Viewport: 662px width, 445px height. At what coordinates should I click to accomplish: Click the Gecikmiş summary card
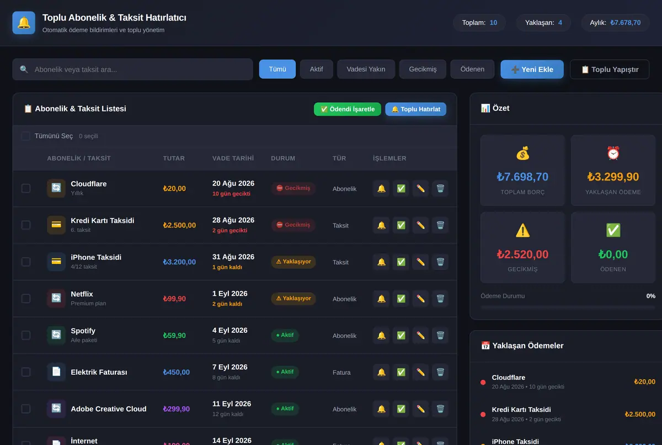[x=522, y=248]
